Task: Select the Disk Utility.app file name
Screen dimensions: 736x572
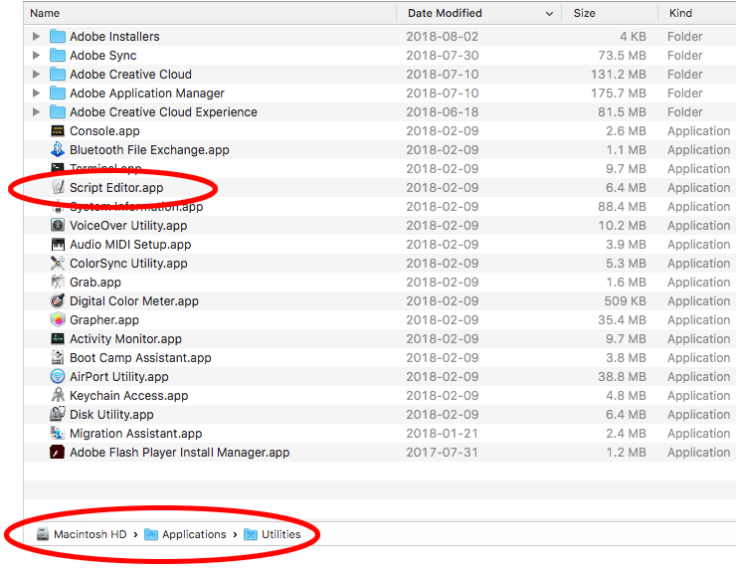Action: (111, 415)
